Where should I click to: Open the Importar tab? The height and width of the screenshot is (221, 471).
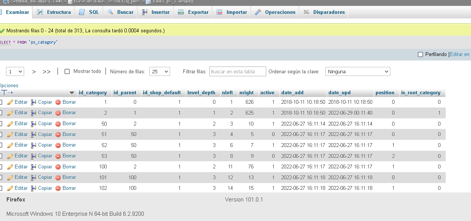232,12
